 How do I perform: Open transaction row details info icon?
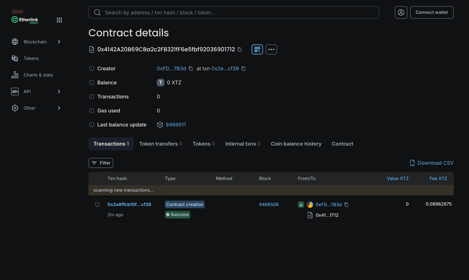(97, 204)
